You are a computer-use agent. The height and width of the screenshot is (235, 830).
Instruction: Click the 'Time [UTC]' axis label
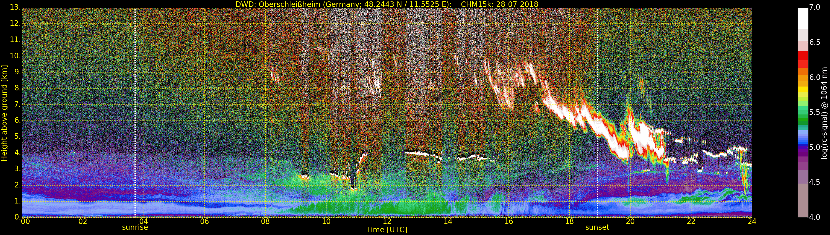(x=387, y=229)
